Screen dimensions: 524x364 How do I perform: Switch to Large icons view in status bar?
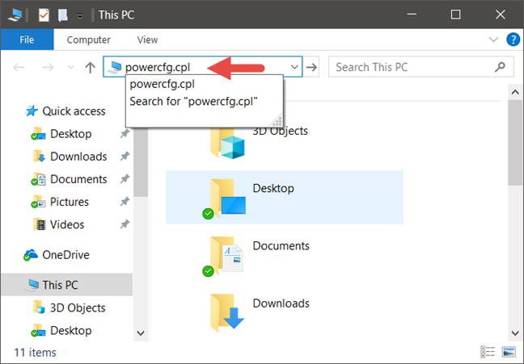click(509, 352)
